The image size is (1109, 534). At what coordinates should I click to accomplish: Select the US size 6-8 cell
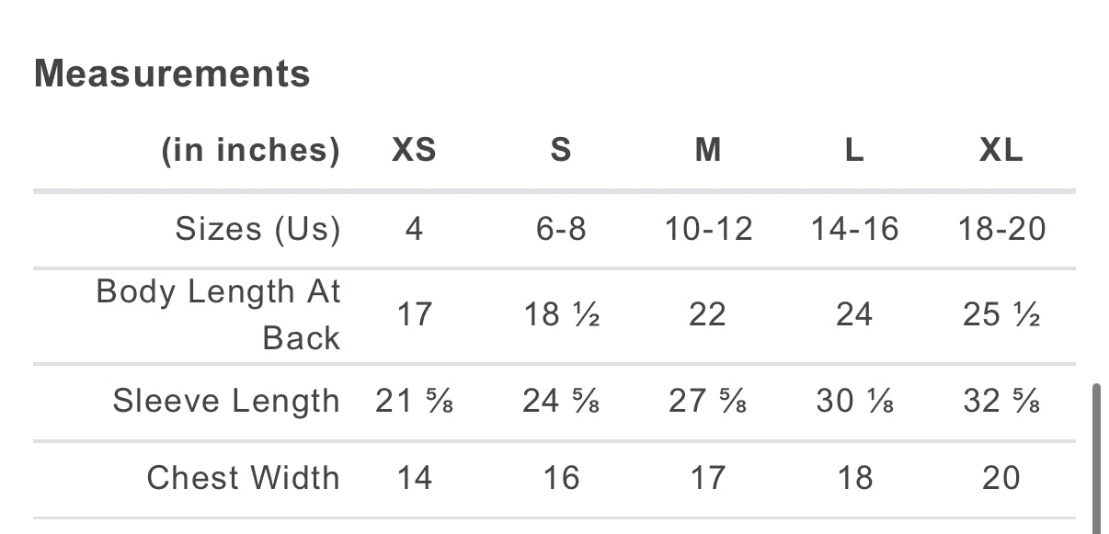[x=561, y=229]
